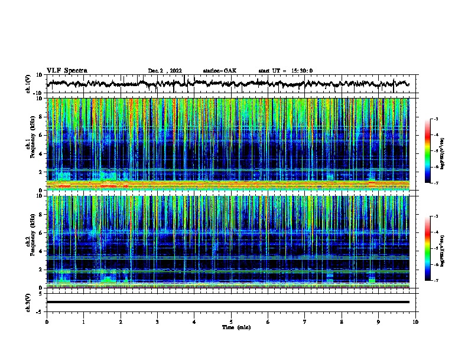This screenshot has width=468, height=361.
Task: Click time axis tick label "1"
Action: pos(83,322)
